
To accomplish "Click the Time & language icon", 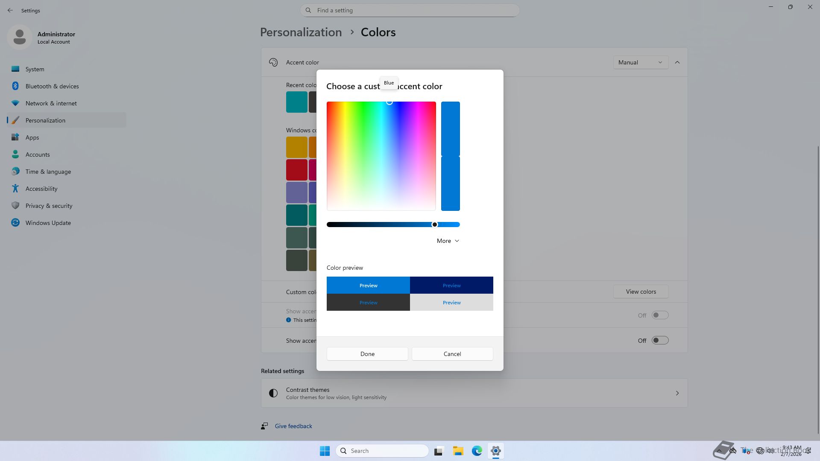I will click(15, 171).
